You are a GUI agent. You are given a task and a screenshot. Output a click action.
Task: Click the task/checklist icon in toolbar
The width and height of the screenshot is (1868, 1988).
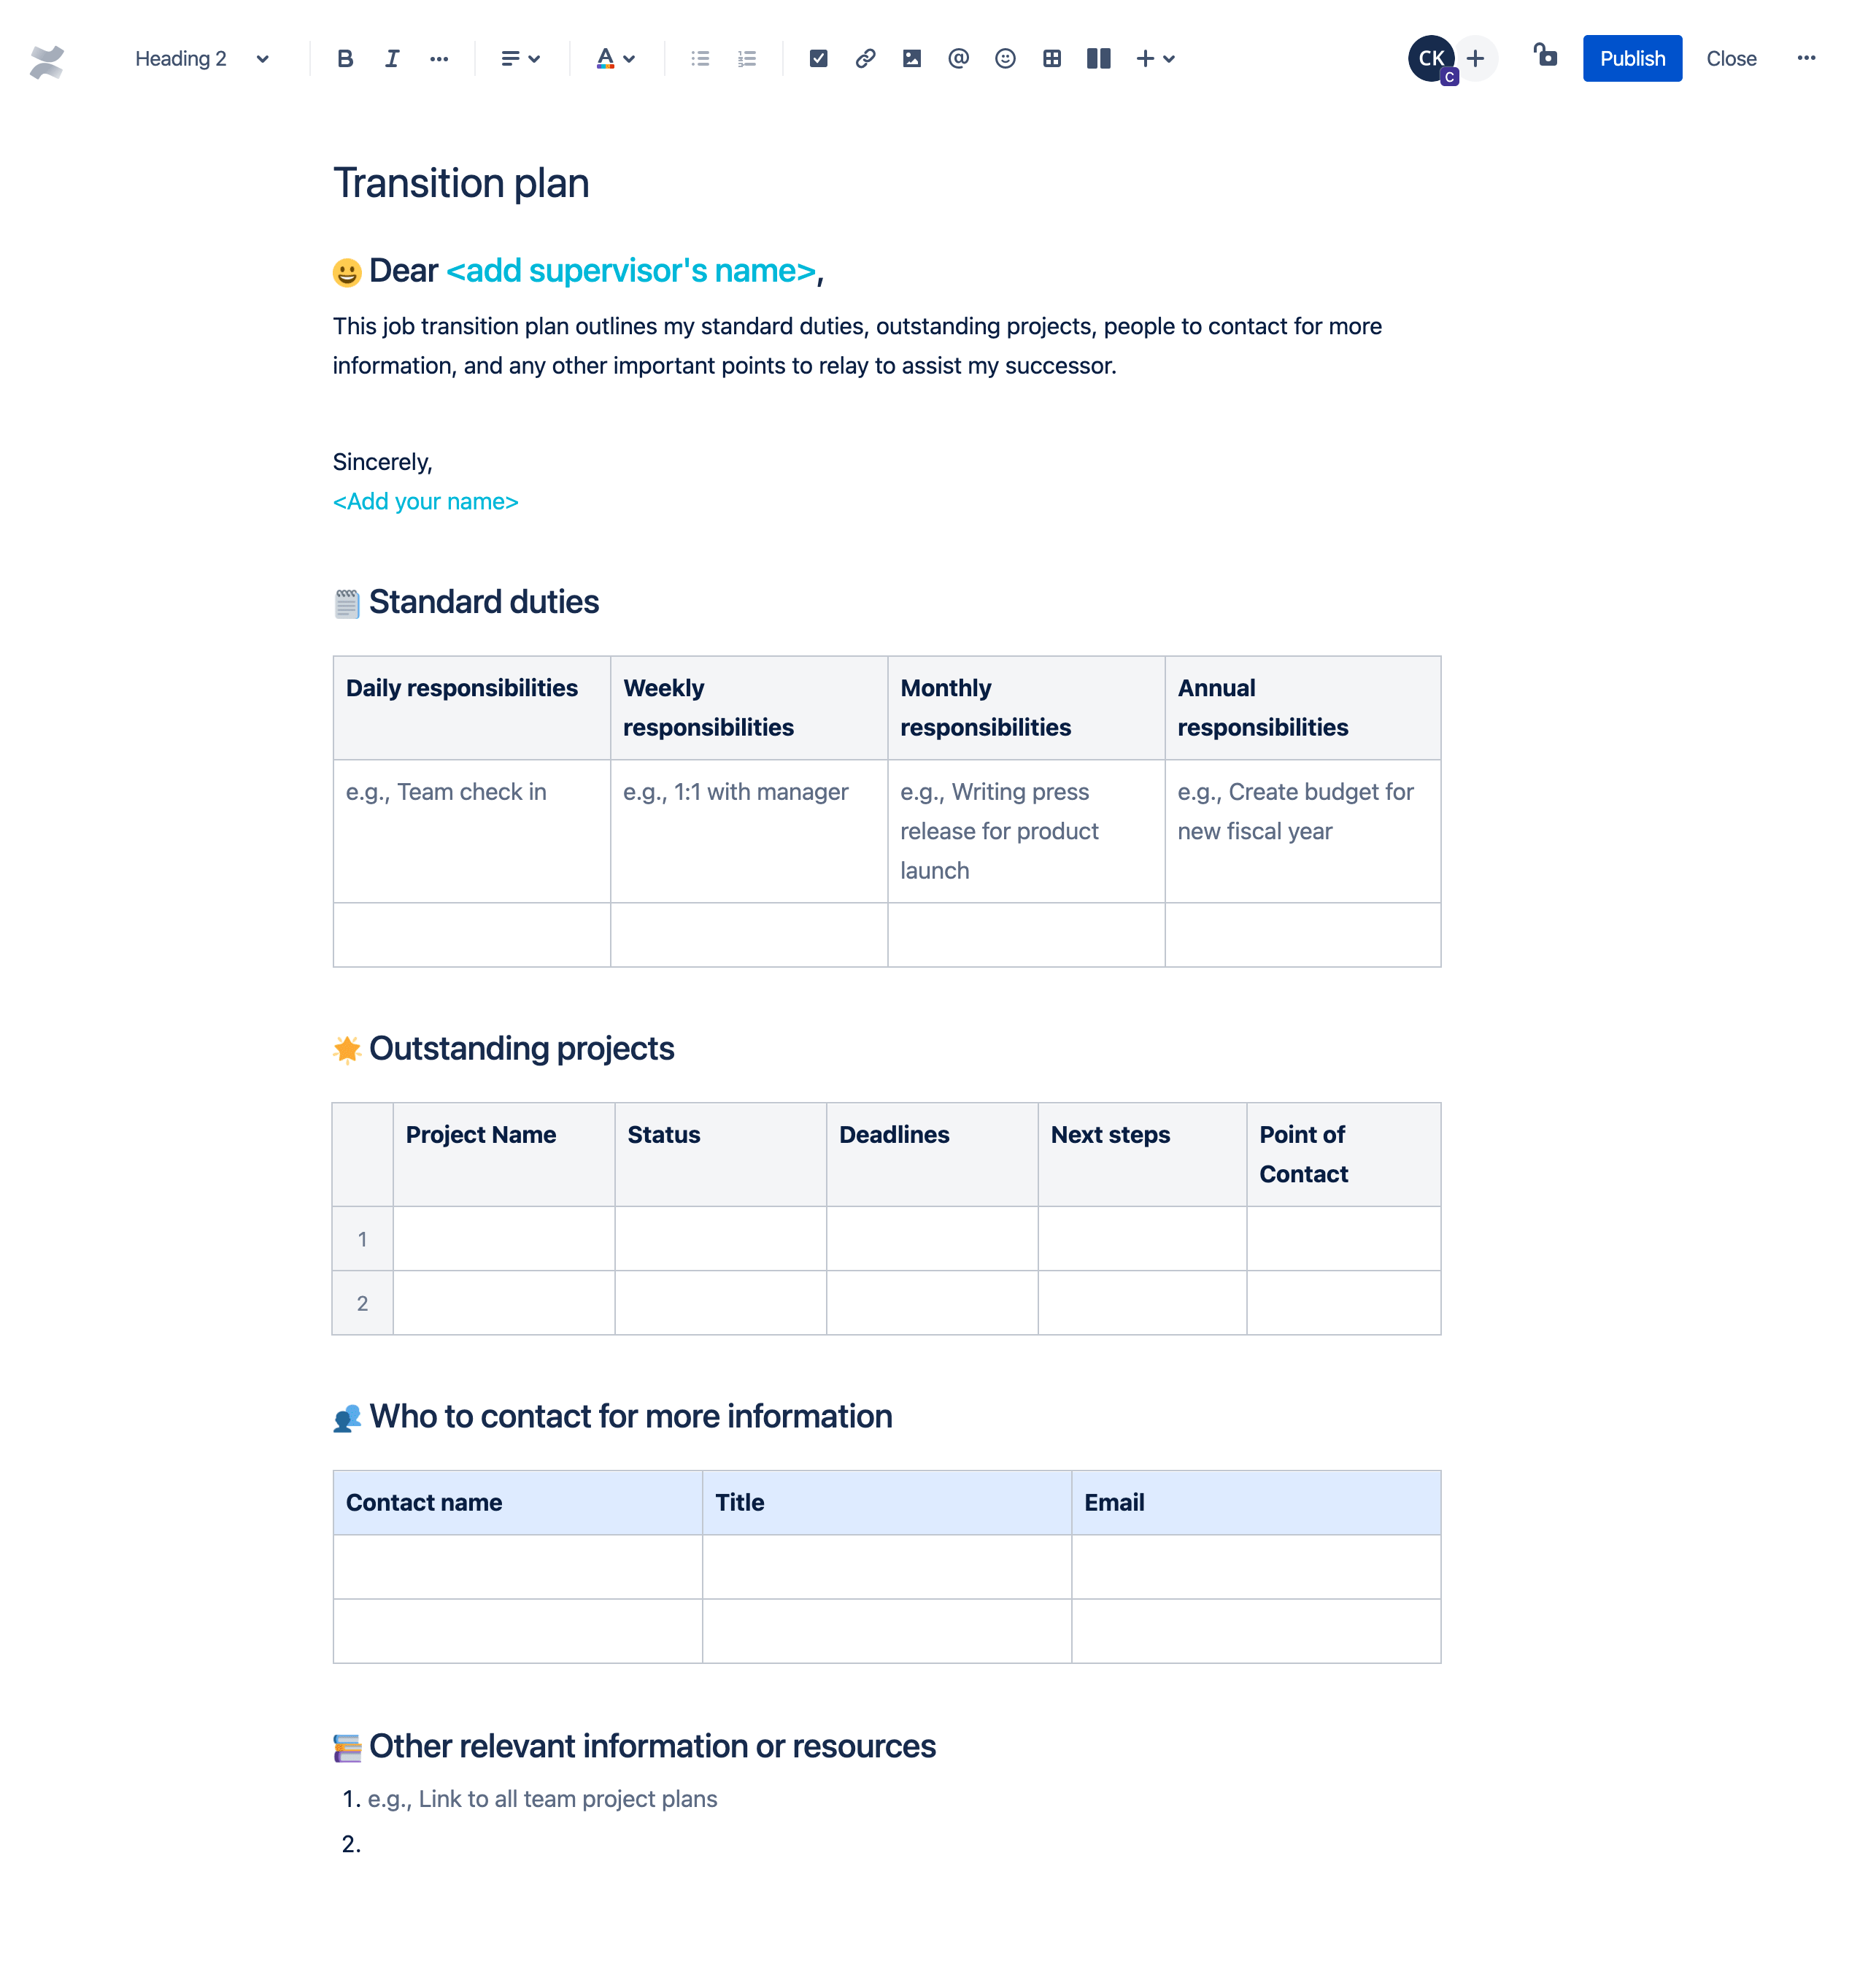[817, 58]
